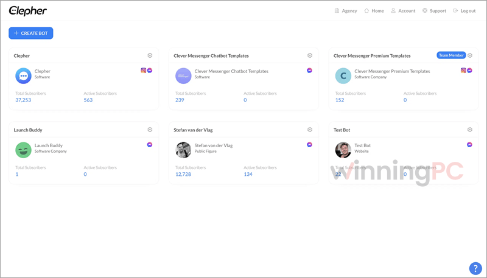This screenshot has height=278, width=487.
Task: Click Clepher total subscribers 37,253
Action: [23, 100]
